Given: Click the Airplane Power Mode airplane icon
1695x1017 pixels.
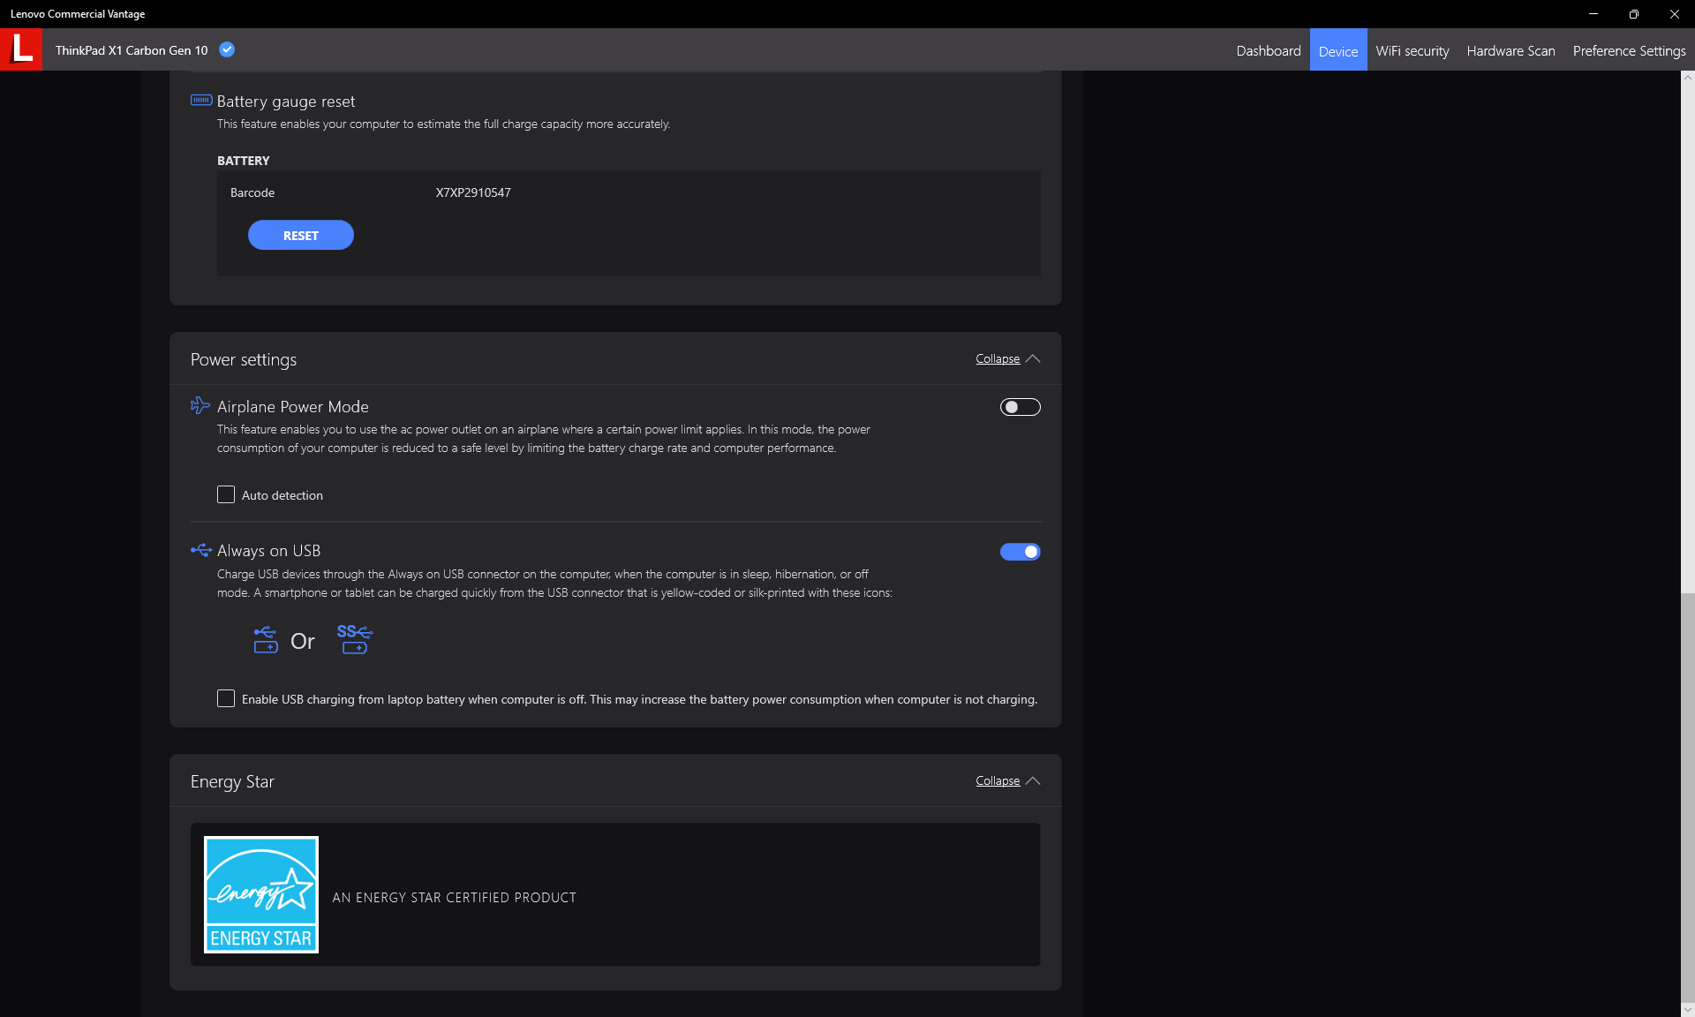Looking at the screenshot, I should coord(200,405).
